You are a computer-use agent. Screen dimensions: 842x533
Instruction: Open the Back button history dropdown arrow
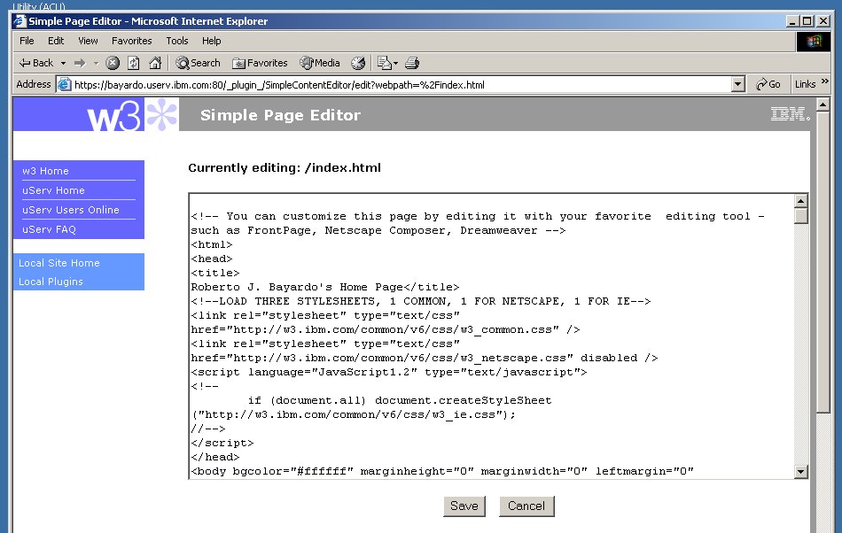64,63
